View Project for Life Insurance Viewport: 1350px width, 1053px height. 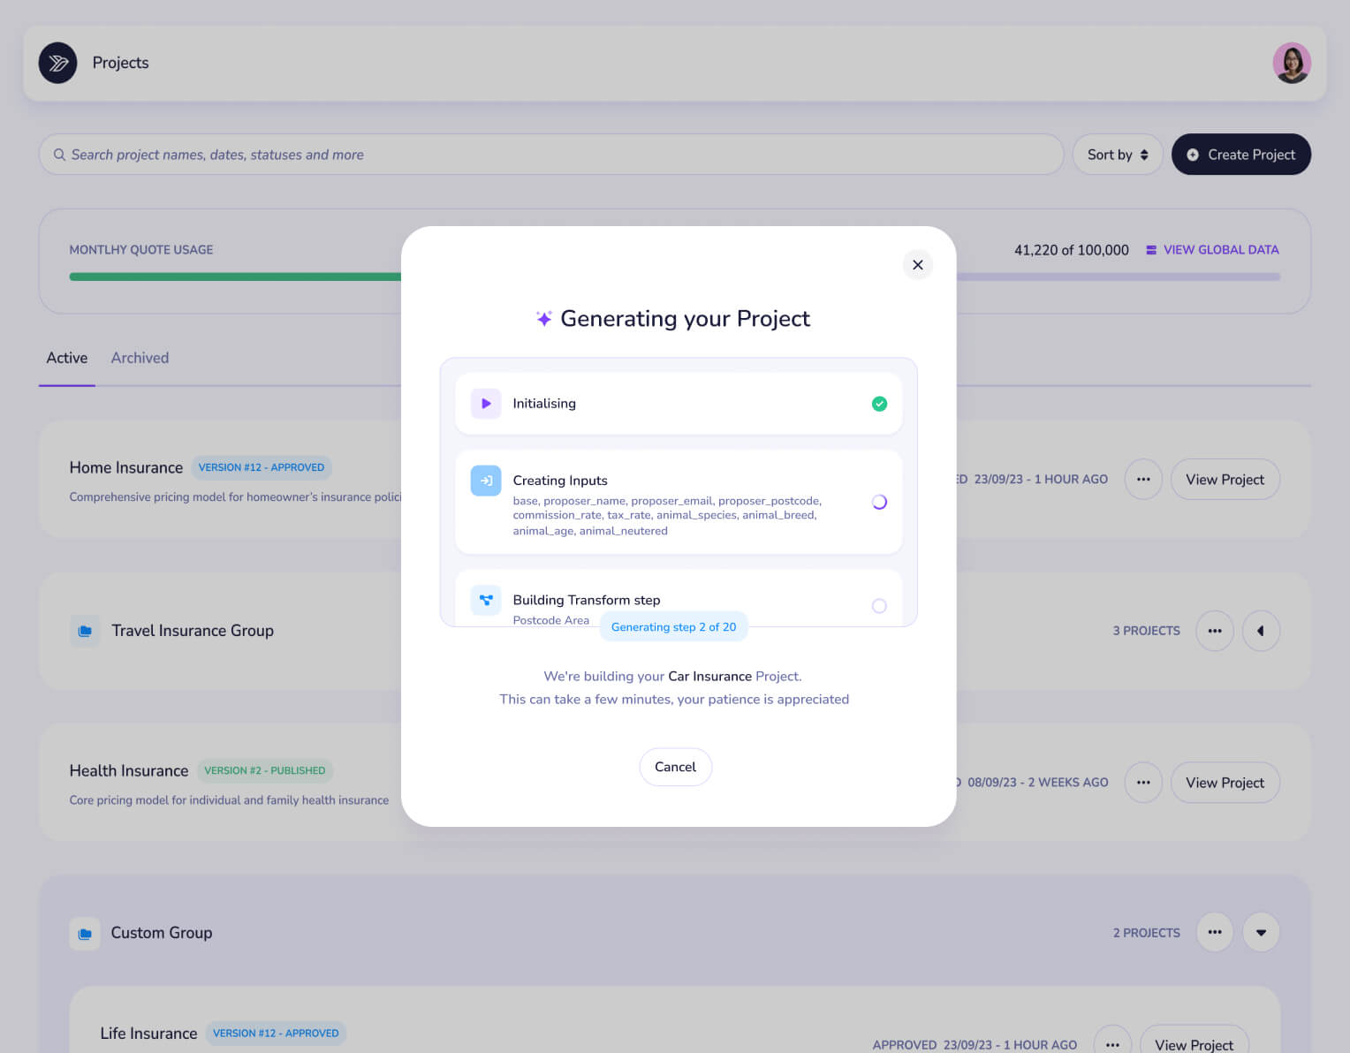[1194, 1044]
